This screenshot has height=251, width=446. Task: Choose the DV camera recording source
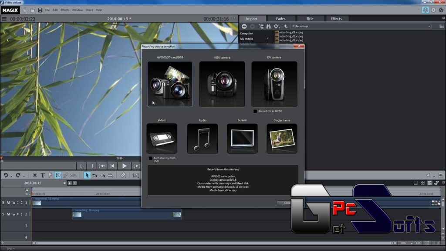(274, 84)
